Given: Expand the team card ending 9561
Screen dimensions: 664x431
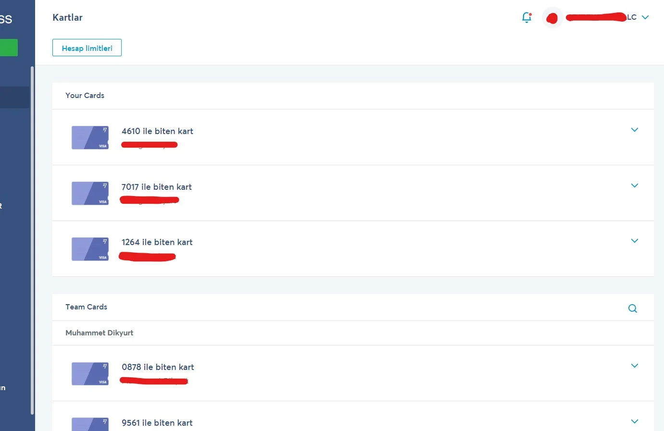Looking at the screenshot, I should [x=634, y=421].
